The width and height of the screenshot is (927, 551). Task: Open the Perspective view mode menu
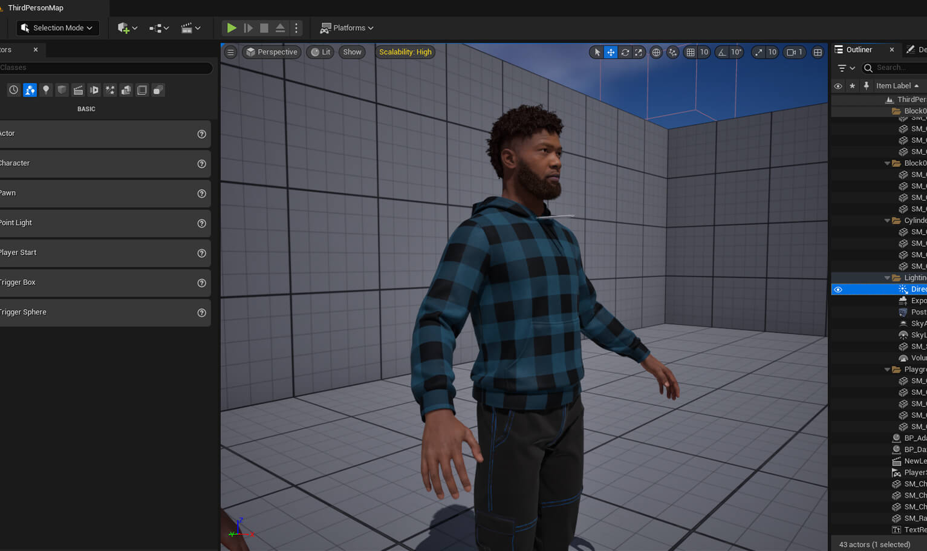[x=272, y=52]
